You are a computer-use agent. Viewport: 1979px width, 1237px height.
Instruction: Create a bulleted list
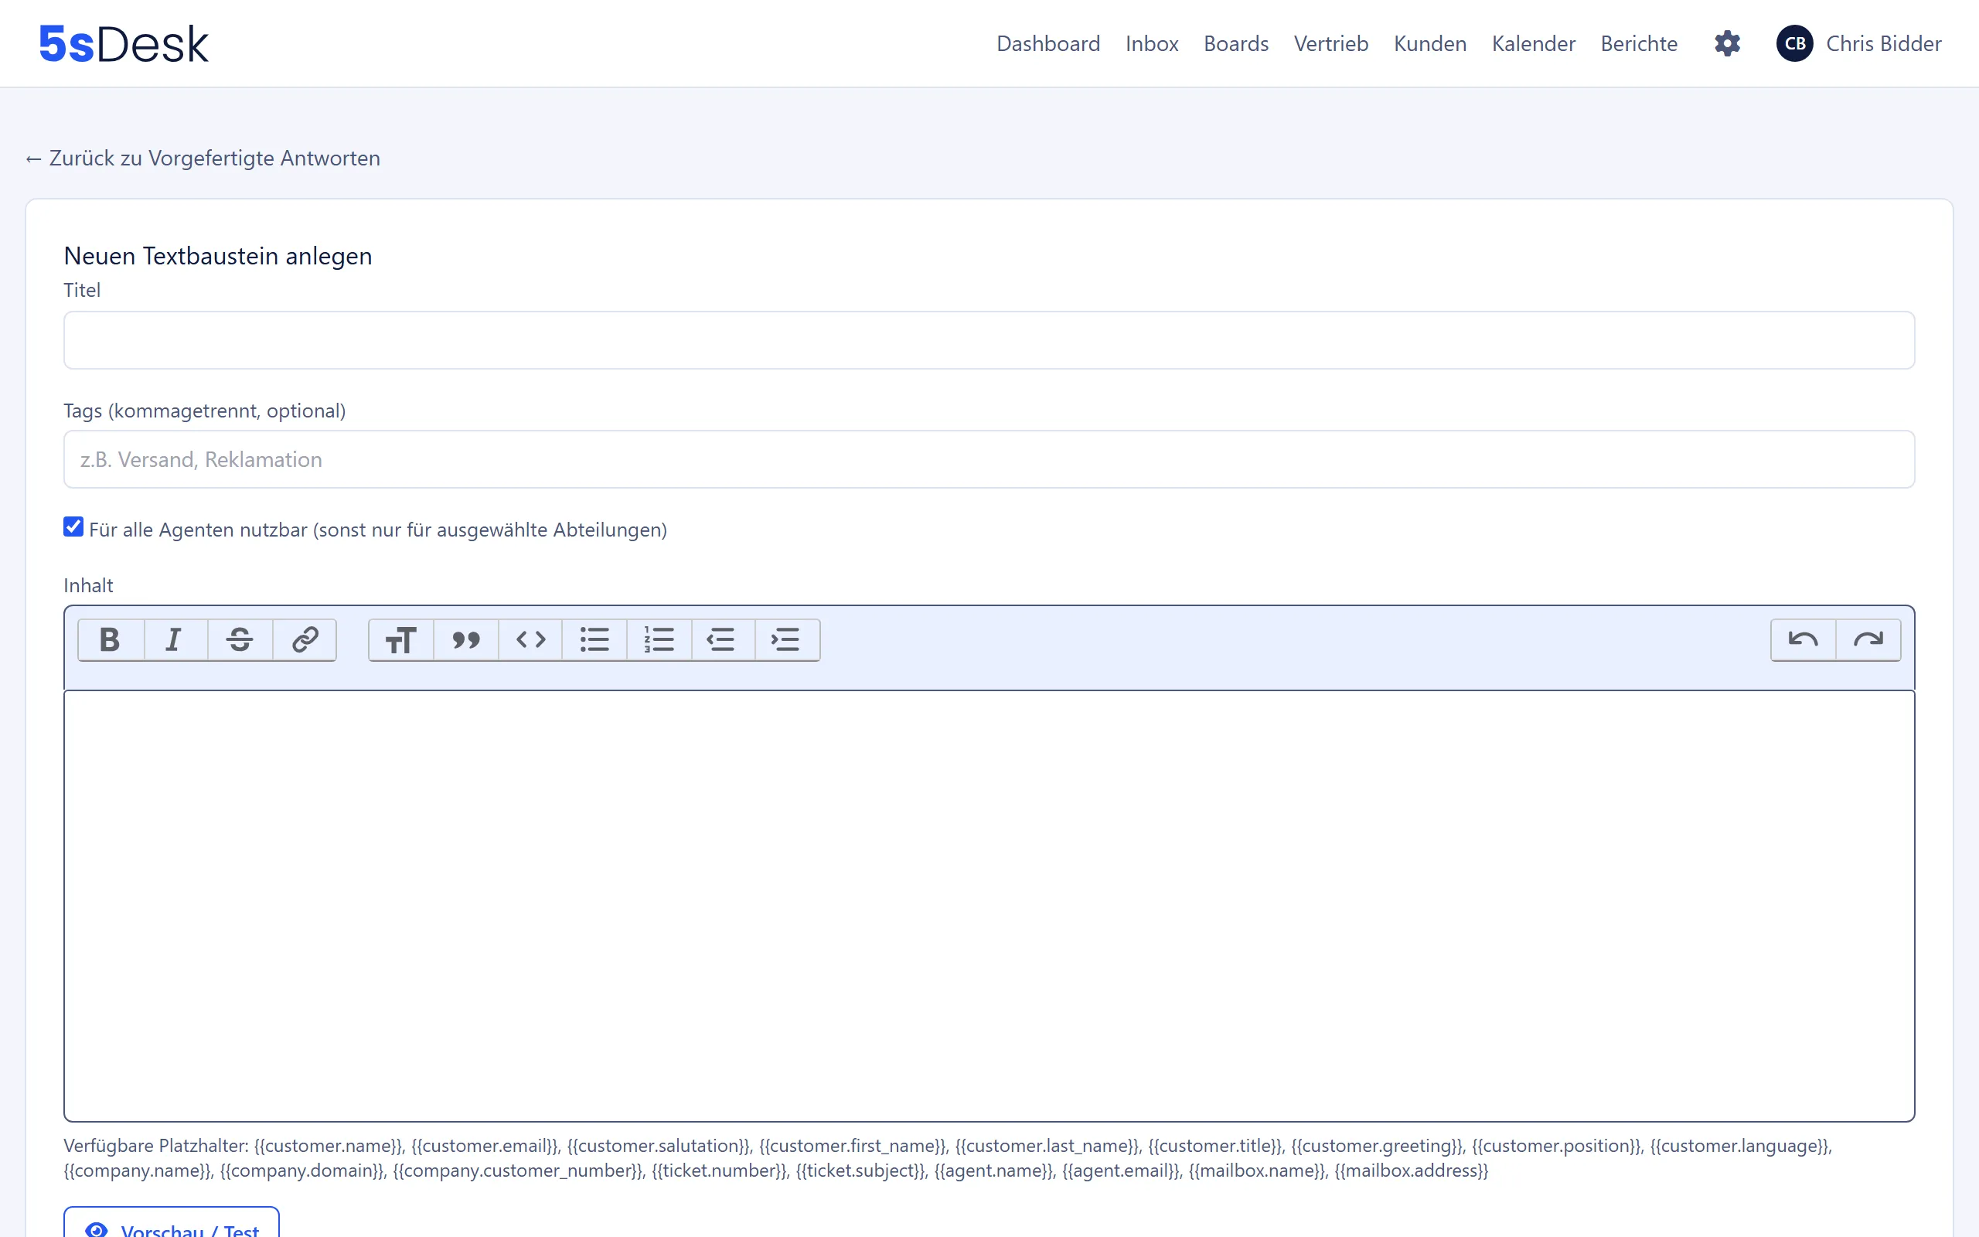click(x=594, y=640)
